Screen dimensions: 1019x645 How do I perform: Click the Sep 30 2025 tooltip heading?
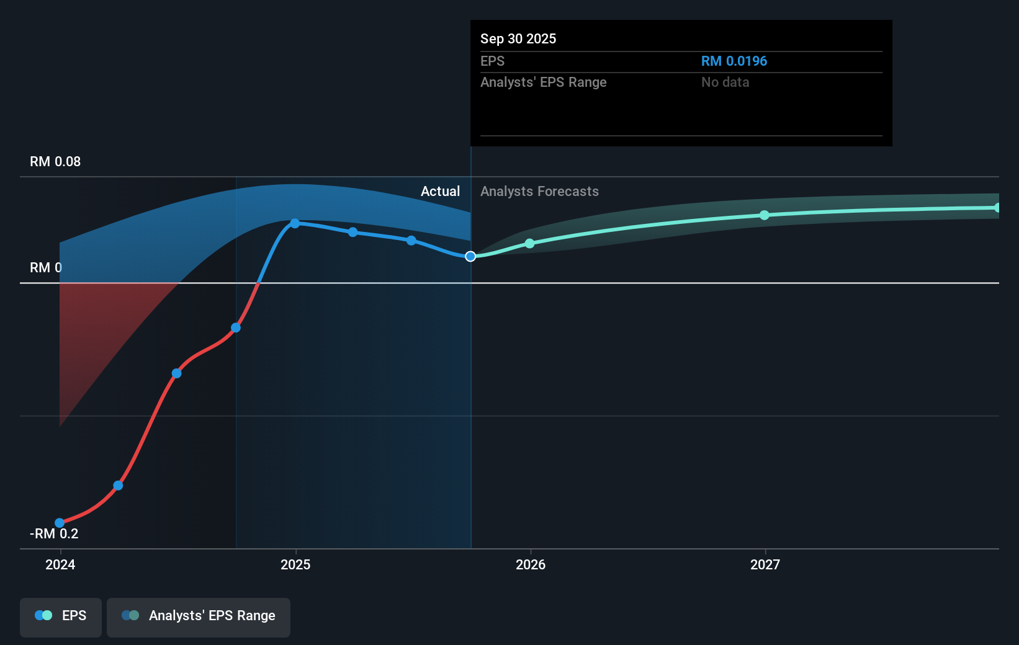(518, 38)
